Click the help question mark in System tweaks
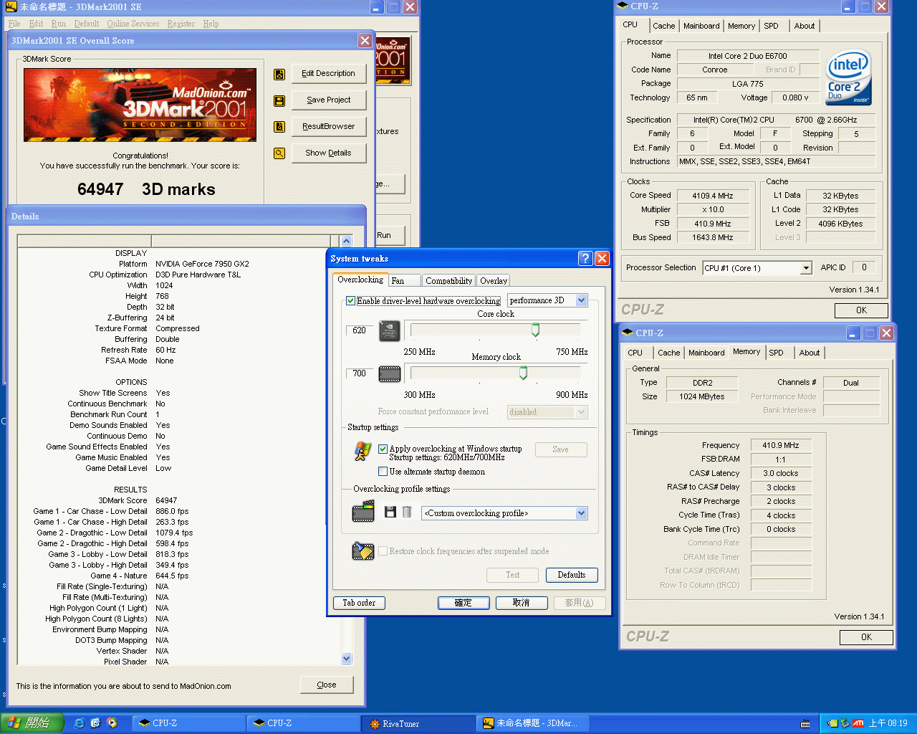 pos(585,259)
